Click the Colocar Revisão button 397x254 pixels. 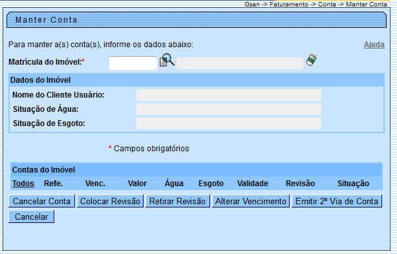click(110, 201)
